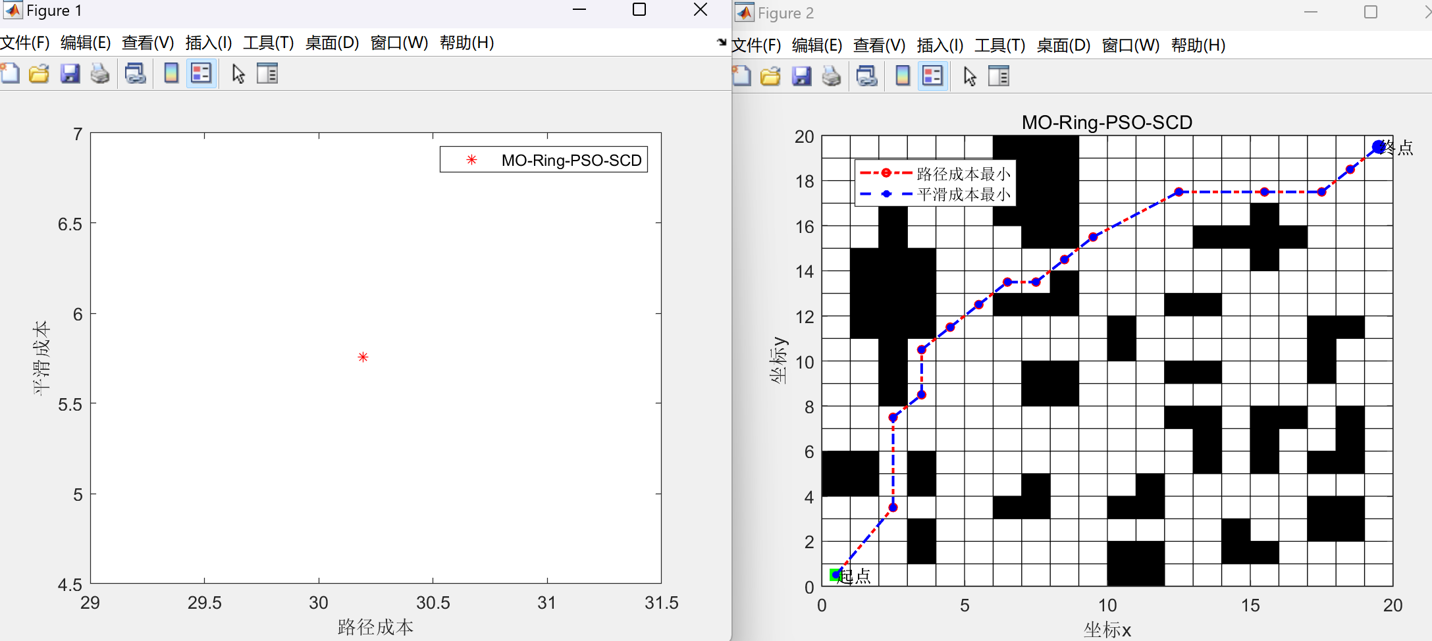The image size is (1432, 641).
Task: Click New Figure icon in Figure 1 toolbar
Action: point(10,73)
